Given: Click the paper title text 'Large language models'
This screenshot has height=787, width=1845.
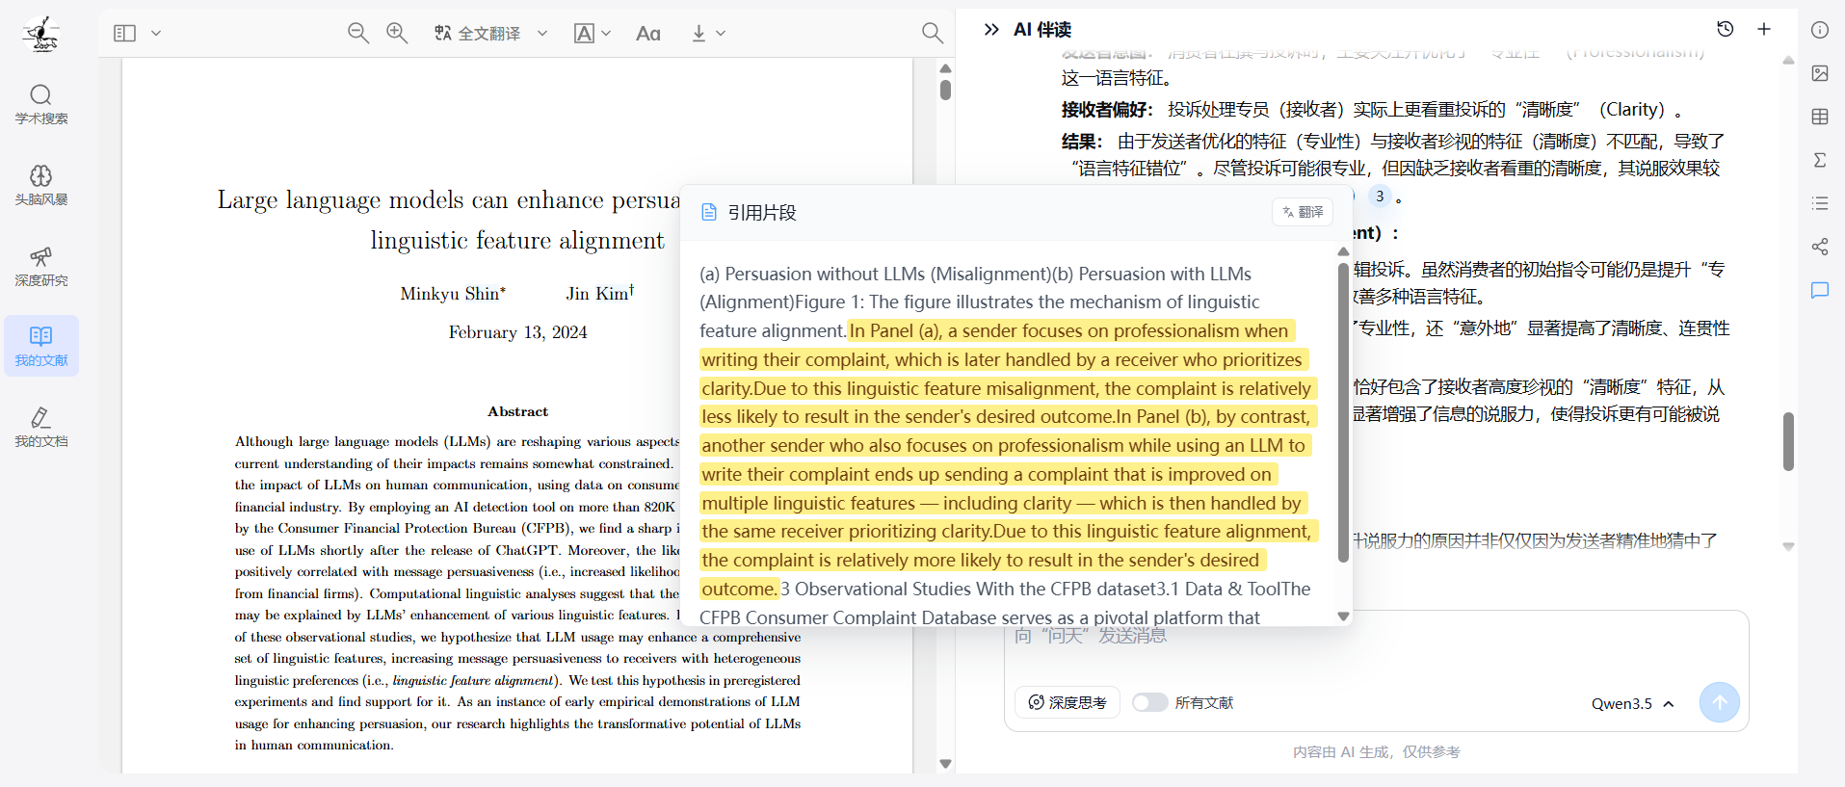Looking at the screenshot, I should tap(340, 200).
